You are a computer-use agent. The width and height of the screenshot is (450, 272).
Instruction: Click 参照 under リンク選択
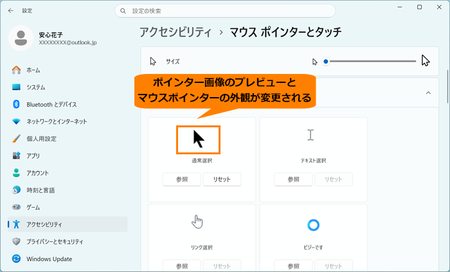[x=182, y=266]
